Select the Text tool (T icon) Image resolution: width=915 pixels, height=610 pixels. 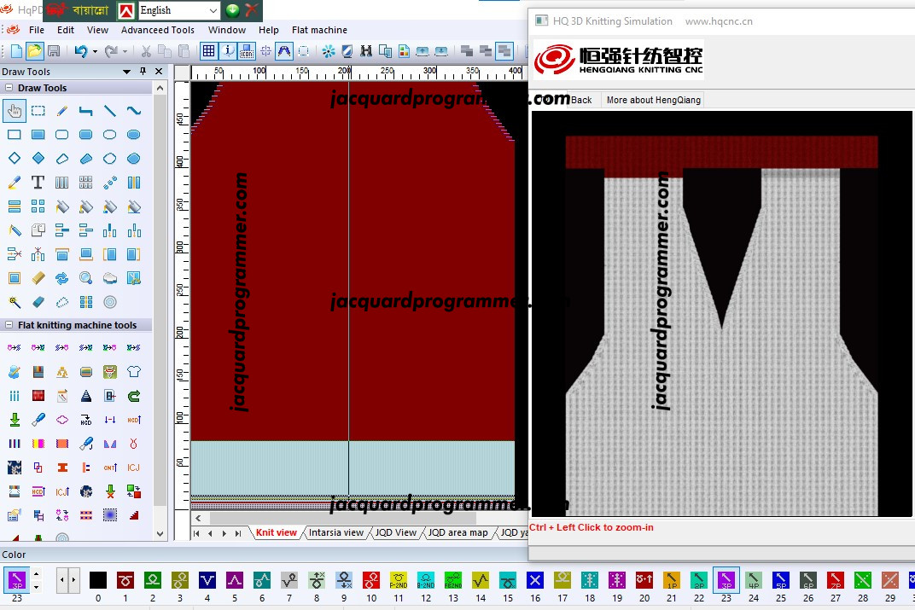coord(38,183)
